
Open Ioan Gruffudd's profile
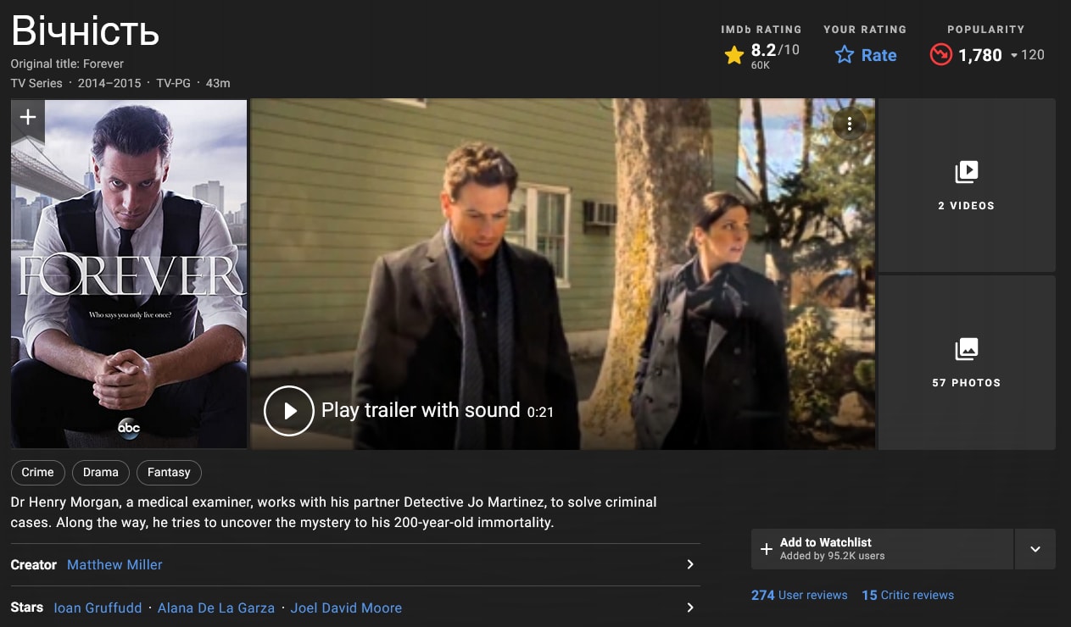coord(98,608)
